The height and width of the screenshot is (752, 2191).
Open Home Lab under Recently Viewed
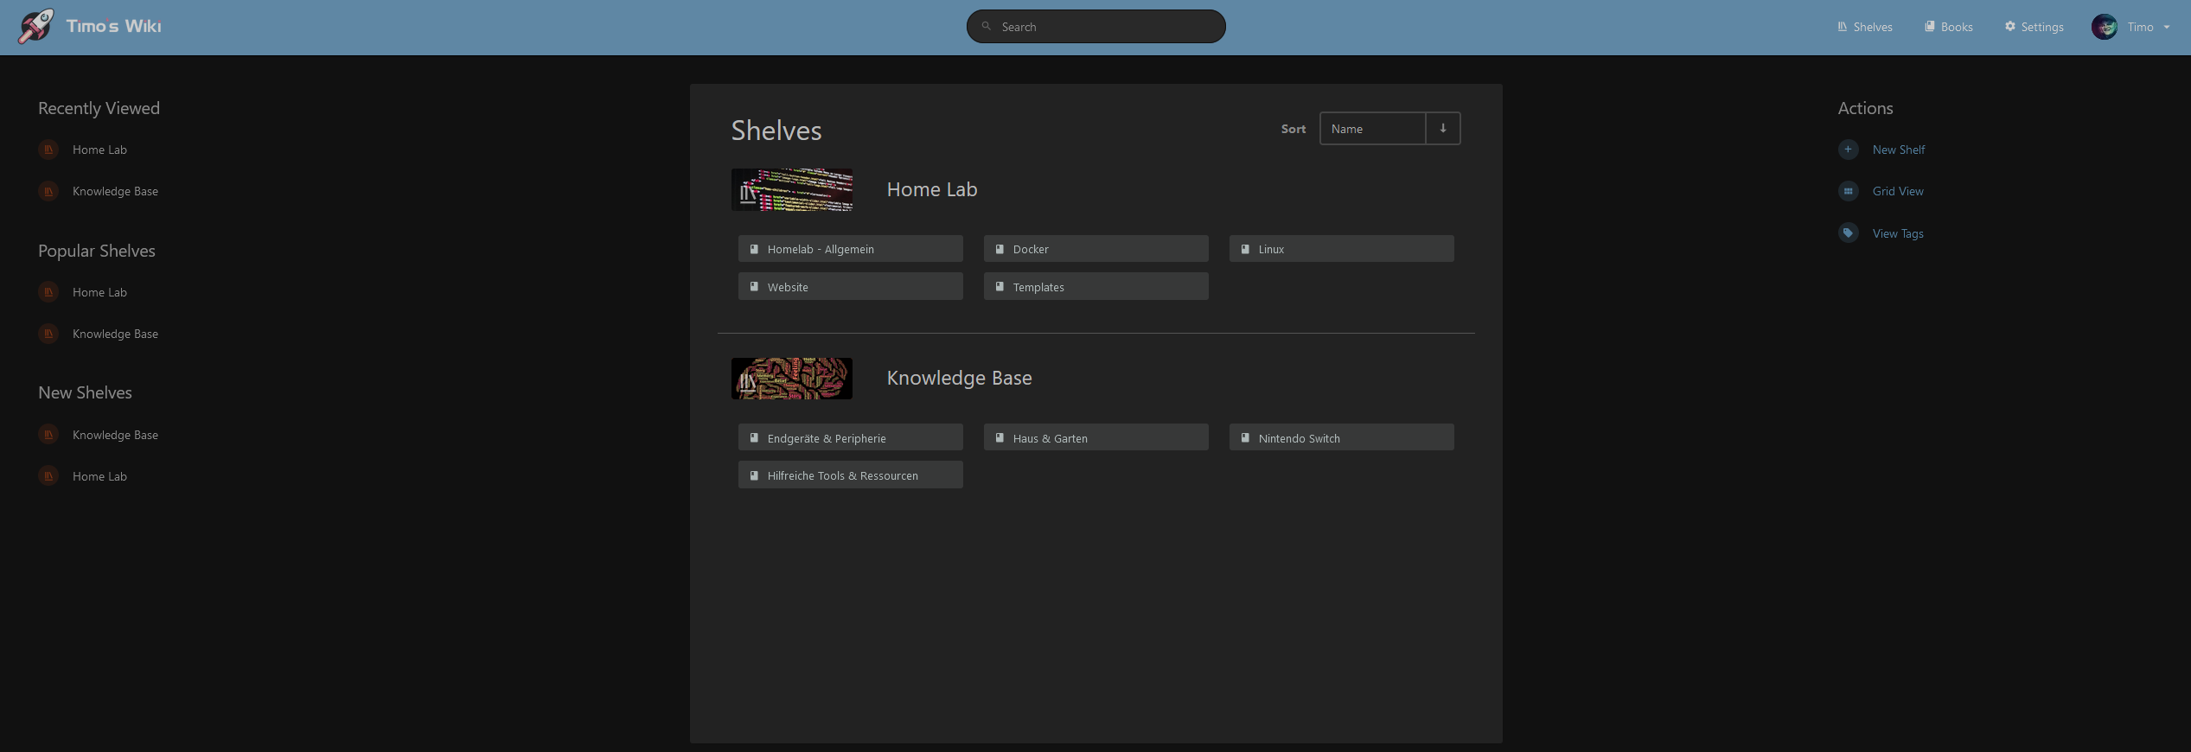pyautogui.click(x=99, y=150)
